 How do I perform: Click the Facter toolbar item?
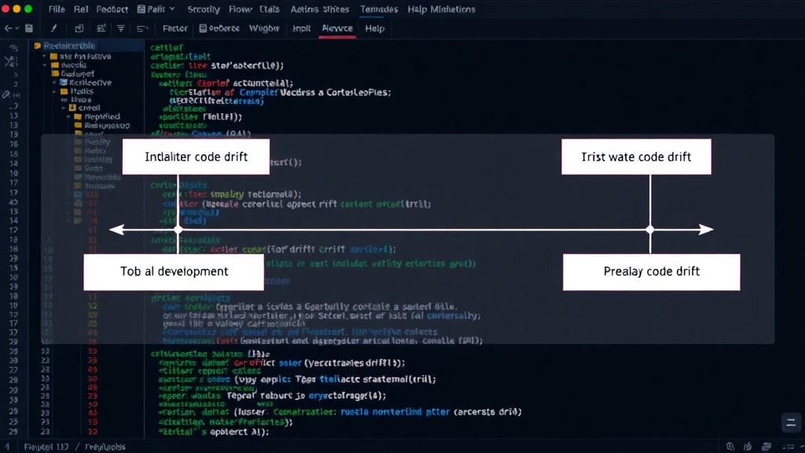pos(175,28)
